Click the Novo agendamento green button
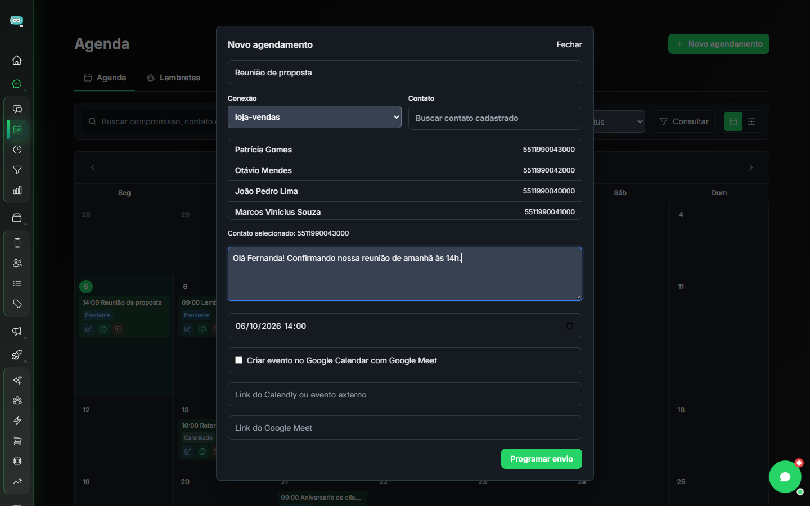 pos(719,44)
